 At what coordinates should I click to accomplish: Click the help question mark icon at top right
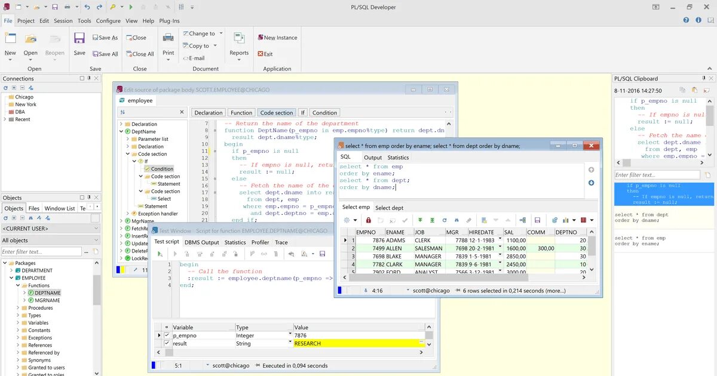[686, 20]
